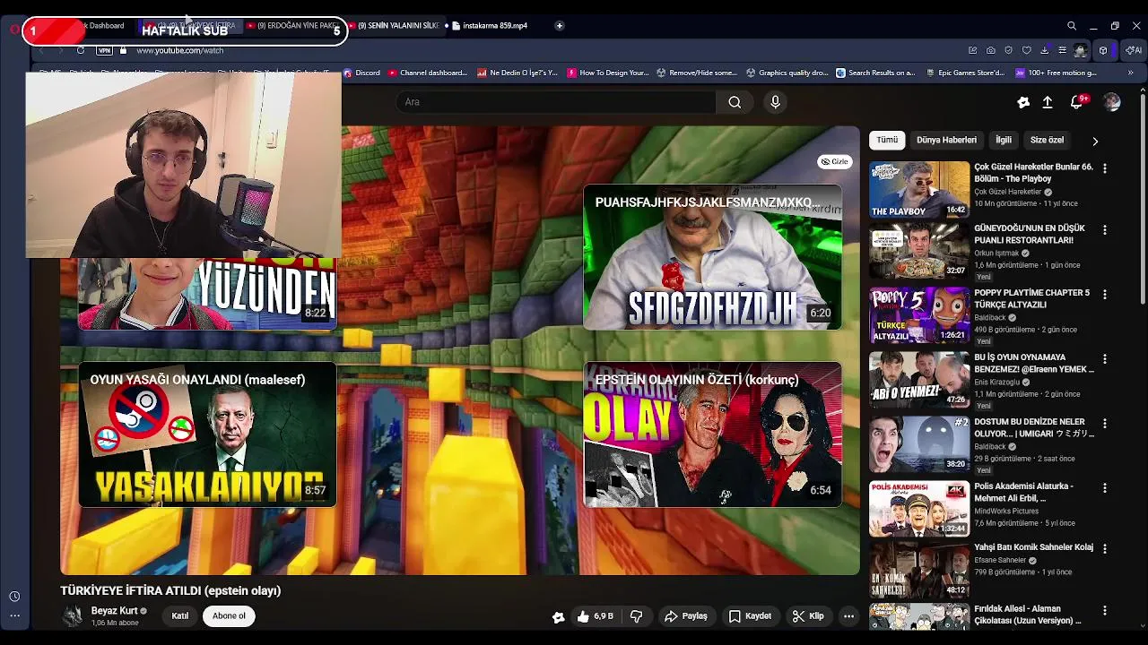Click the gear-star icon left of the like button
The height and width of the screenshot is (645, 1148).
point(559,616)
